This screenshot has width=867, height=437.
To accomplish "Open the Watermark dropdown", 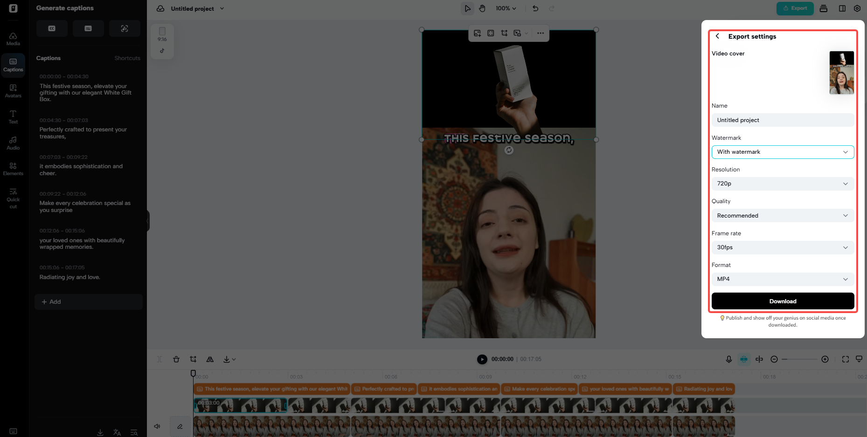I will pos(783,152).
